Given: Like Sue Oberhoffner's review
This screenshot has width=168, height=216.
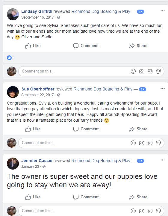Looking at the screenshot, I should [33, 129].
